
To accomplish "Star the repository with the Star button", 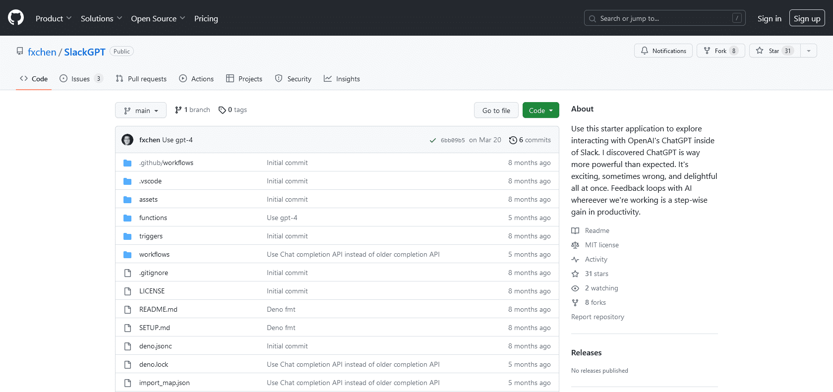I will point(775,51).
